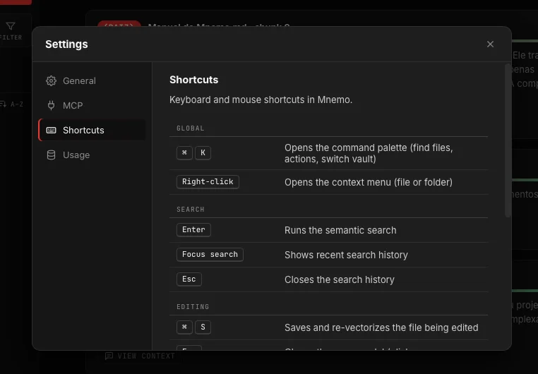Screen dimensions: 538x374
Task: Open the Usage settings section
Action: (92, 155)
